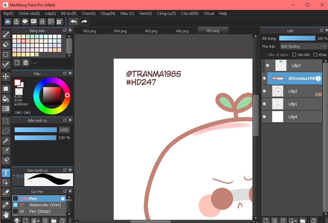Add new palette color icon
The width and height of the screenshot is (328, 223).
tap(17, 62)
